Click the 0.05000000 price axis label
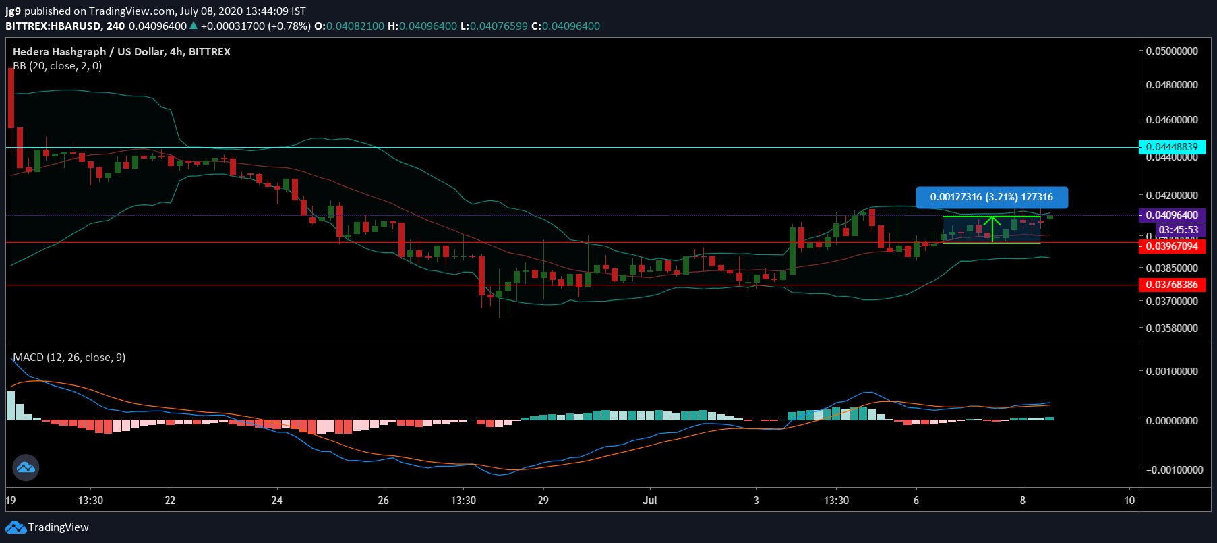The width and height of the screenshot is (1217, 543). click(1172, 51)
